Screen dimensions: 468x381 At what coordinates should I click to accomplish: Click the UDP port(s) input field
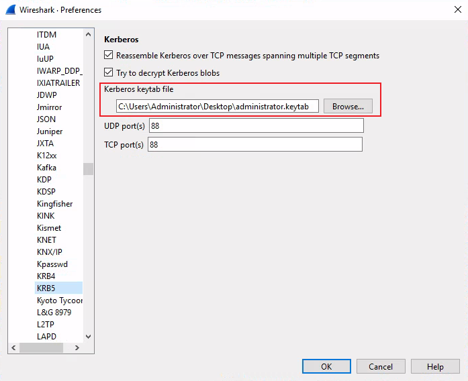tap(256, 126)
